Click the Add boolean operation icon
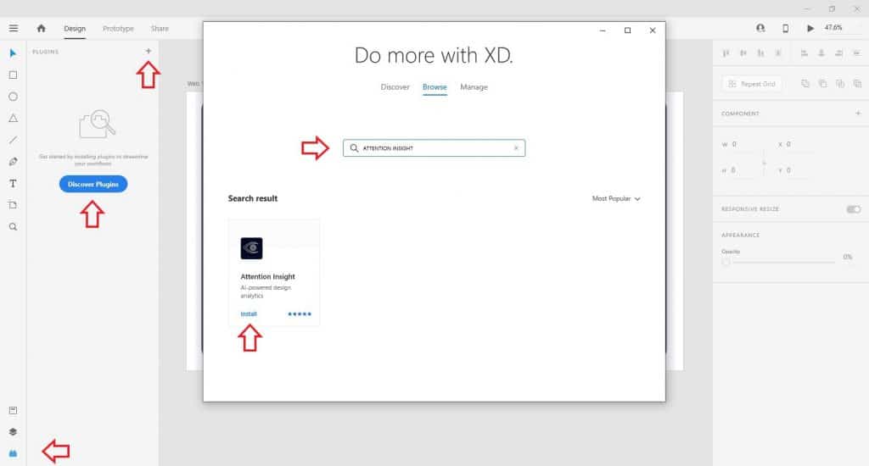Screen dimensions: 869x466 pos(805,84)
